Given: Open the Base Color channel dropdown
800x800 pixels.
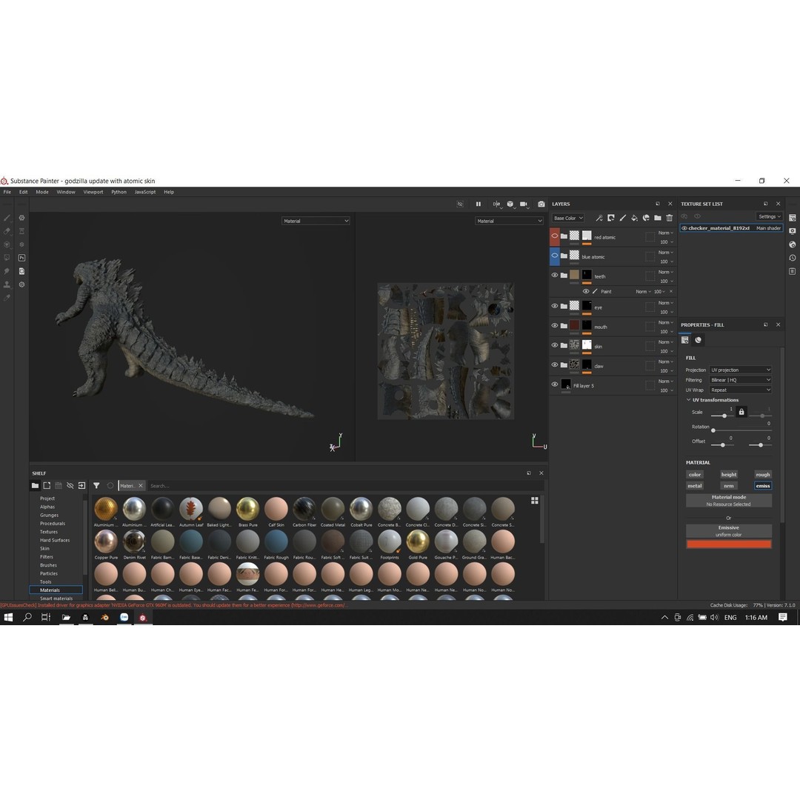Looking at the screenshot, I should pos(568,218).
